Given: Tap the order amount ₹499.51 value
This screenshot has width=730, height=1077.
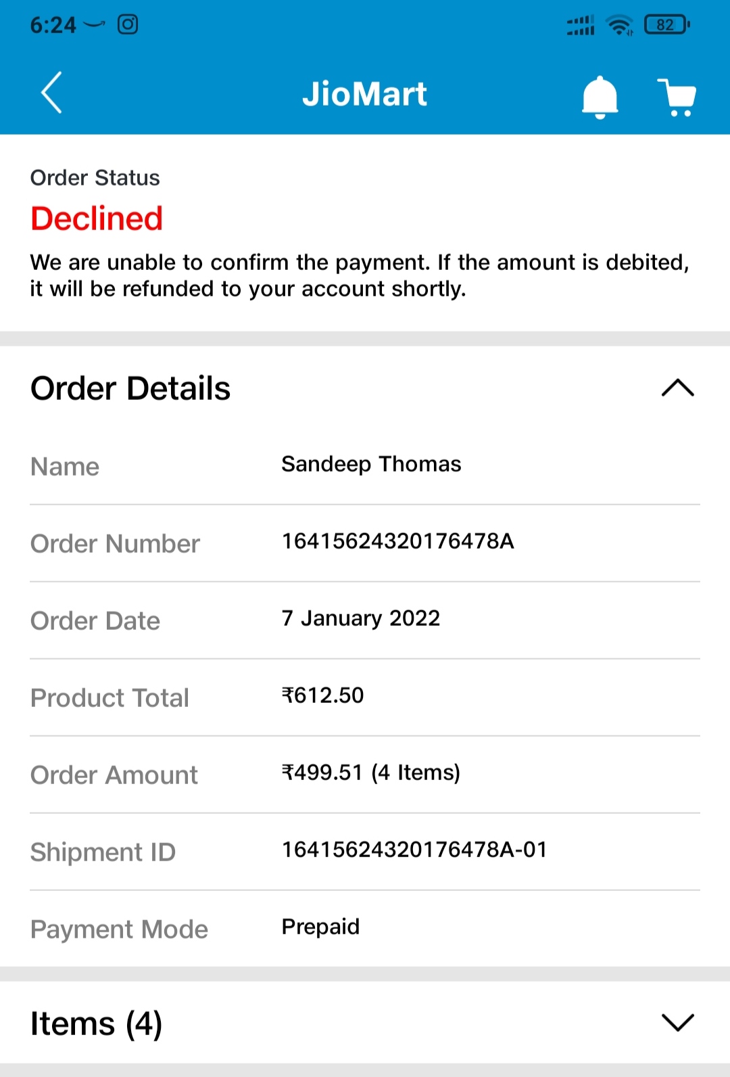Looking at the screenshot, I should (370, 773).
